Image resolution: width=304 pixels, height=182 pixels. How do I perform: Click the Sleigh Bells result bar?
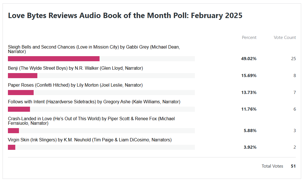[x=54, y=59]
